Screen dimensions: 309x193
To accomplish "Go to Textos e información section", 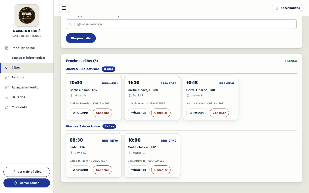I will (x=27, y=58).
